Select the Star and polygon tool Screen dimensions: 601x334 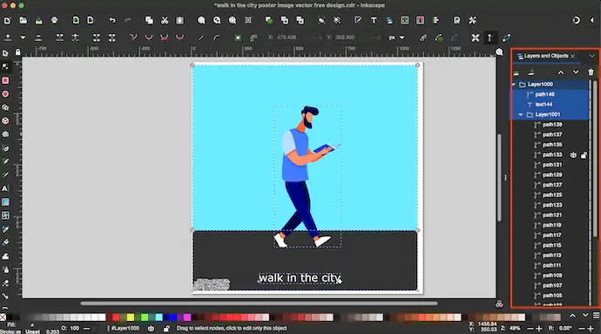[5, 107]
